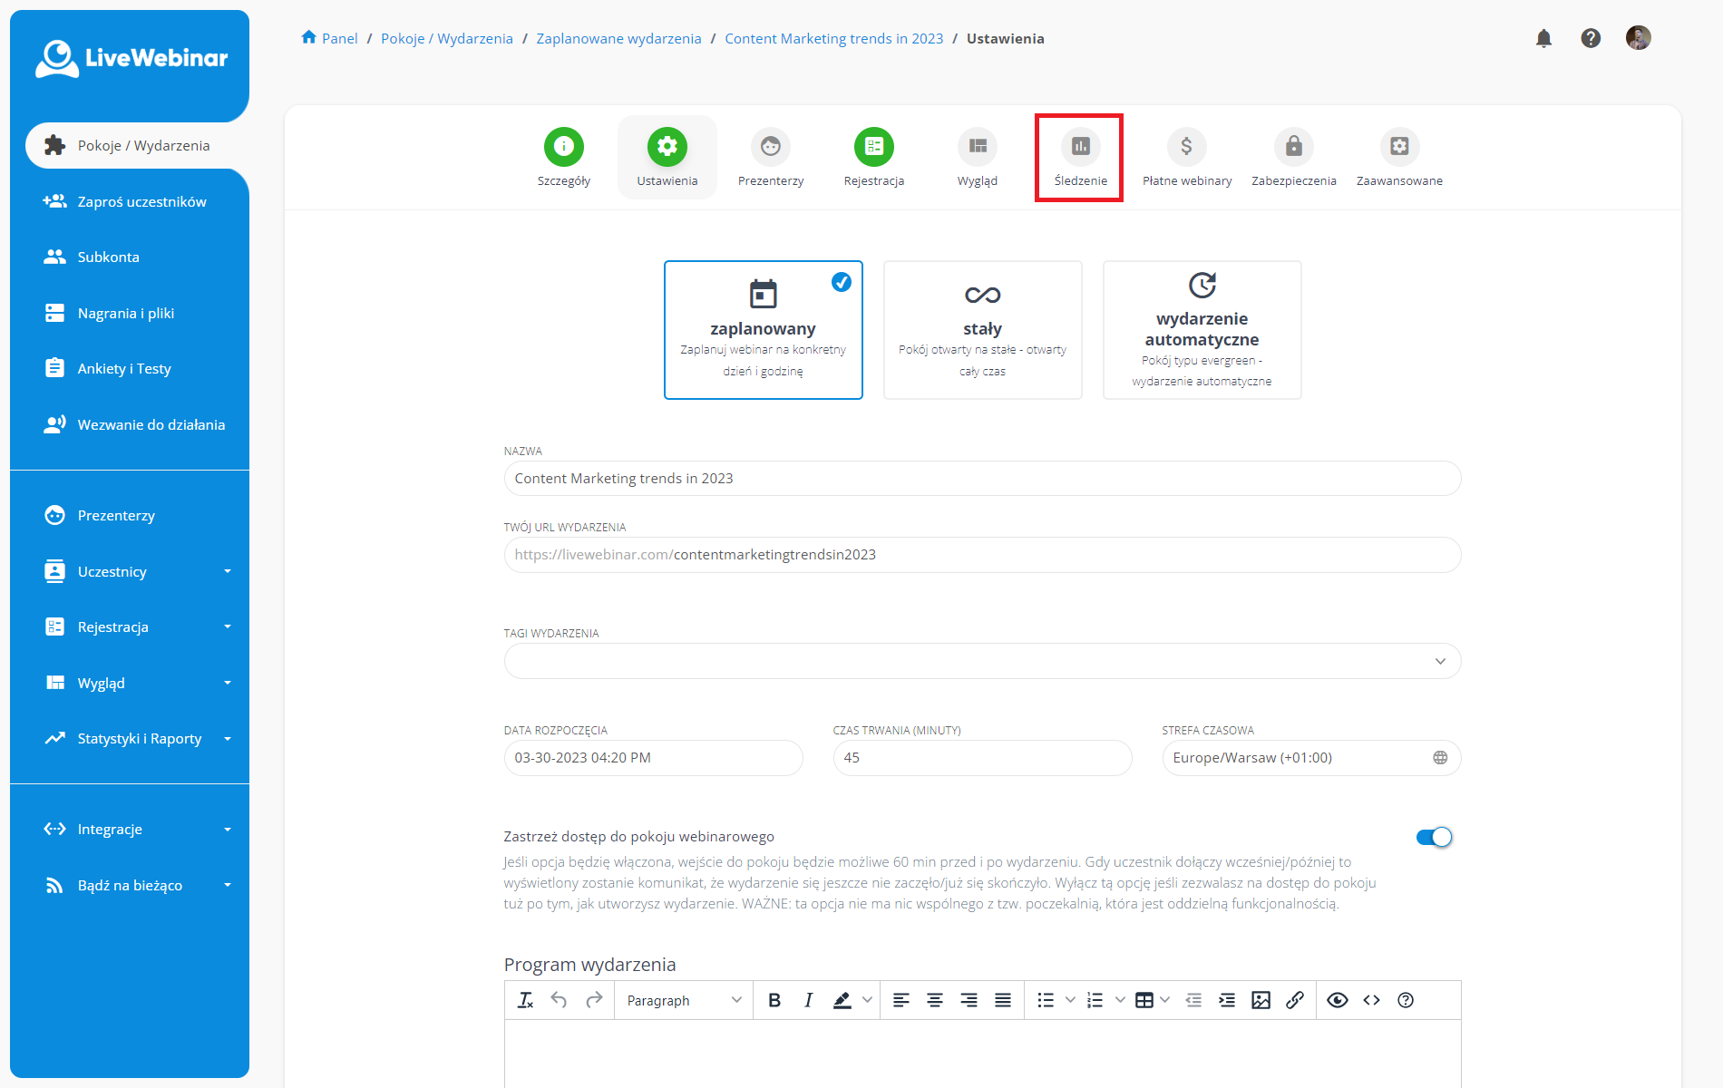Viewport: 1723px width, 1088px height.
Task: Click the Czas trwania minutes field
Action: coord(982,758)
